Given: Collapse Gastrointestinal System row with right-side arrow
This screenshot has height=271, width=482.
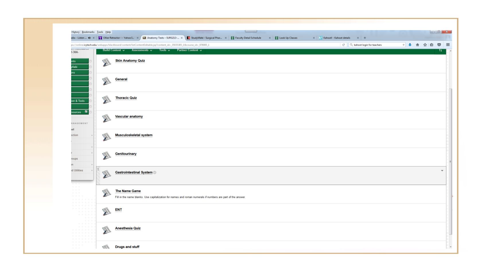Looking at the screenshot, I should (442, 171).
